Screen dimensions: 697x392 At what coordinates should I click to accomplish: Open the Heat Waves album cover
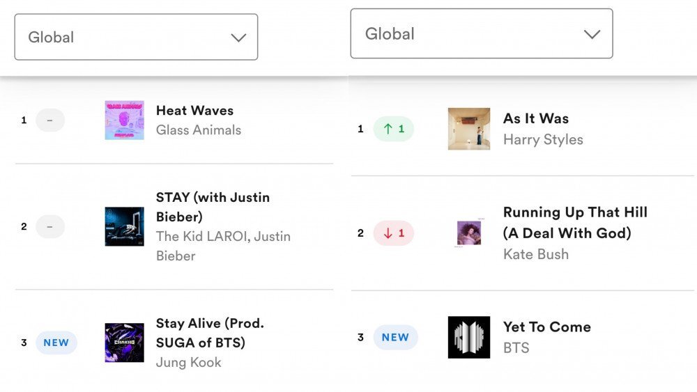pyautogui.click(x=124, y=120)
